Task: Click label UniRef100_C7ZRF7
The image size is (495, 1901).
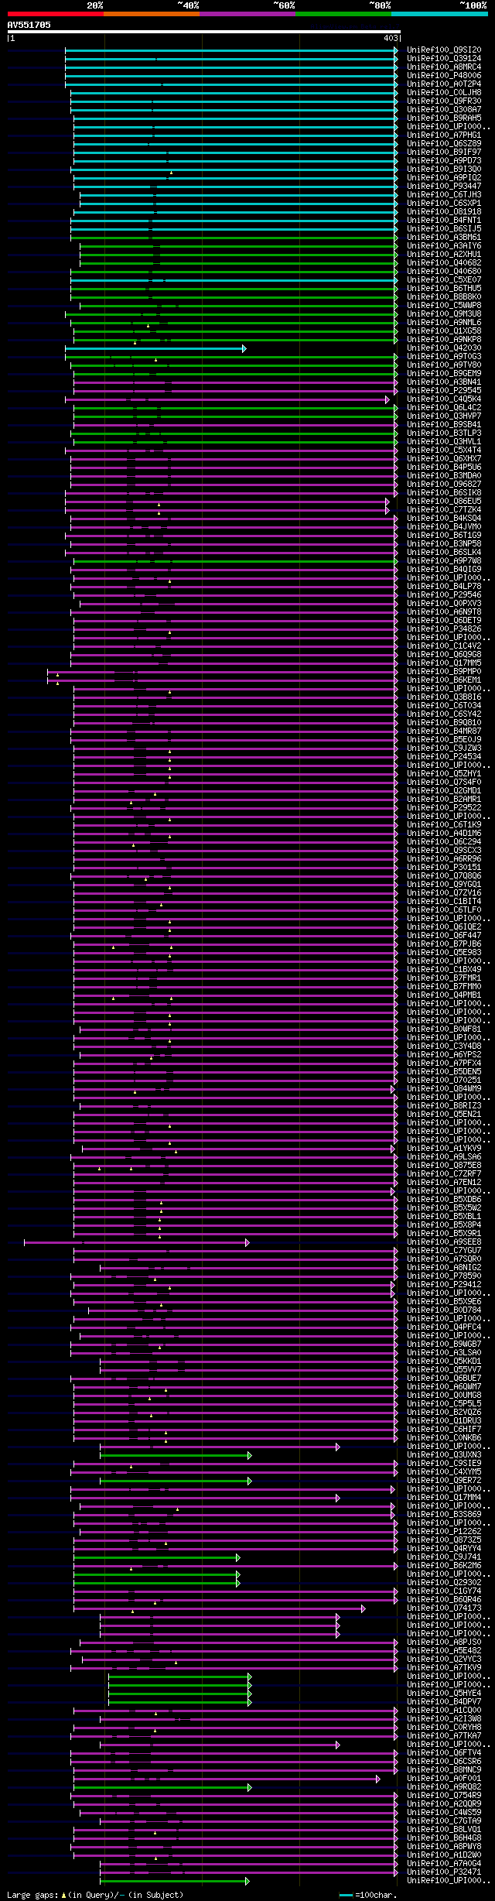Action: [444, 1173]
